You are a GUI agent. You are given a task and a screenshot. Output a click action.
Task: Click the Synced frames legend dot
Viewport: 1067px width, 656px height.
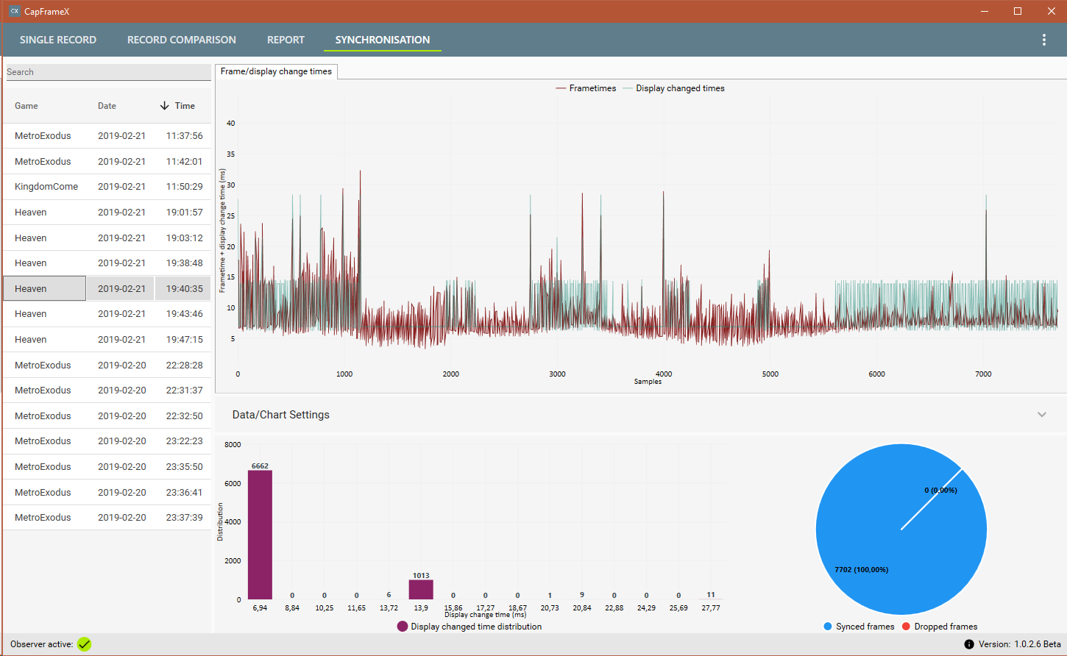point(828,627)
